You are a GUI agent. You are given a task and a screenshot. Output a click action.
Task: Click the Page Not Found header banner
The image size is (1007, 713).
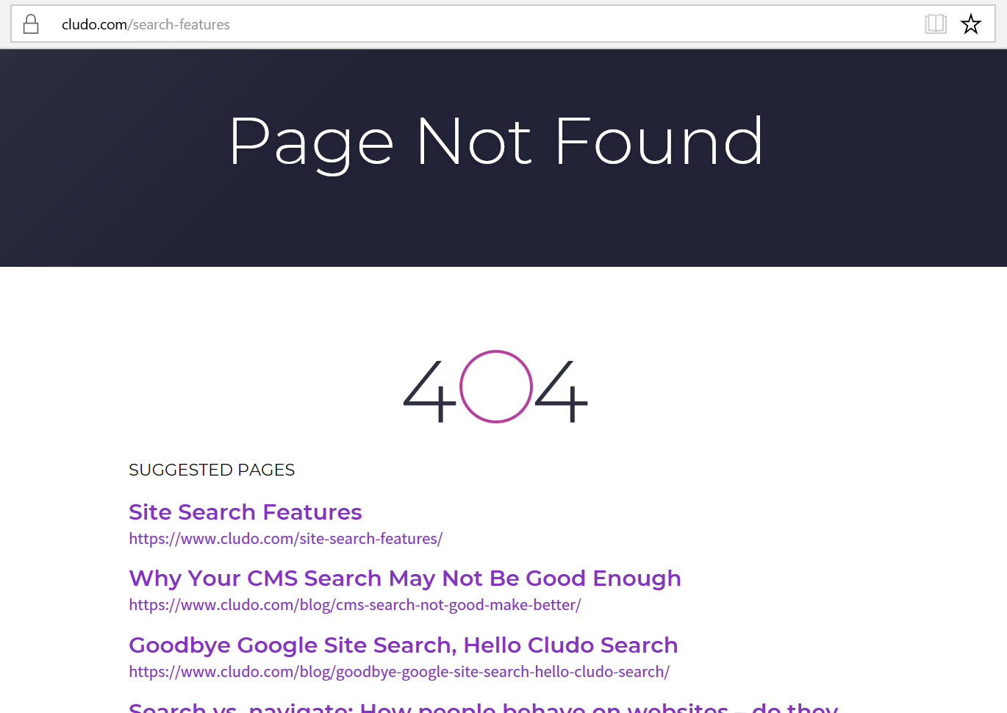pos(497,141)
